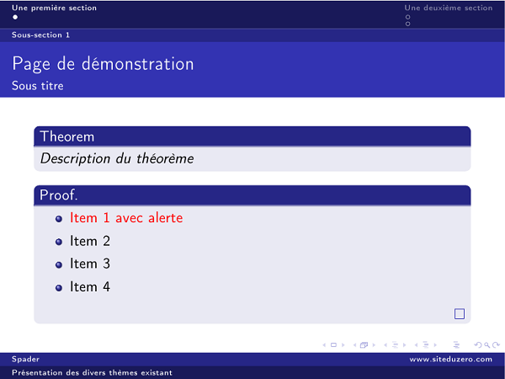Go to next slide arrow in navigation bar
This screenshot has height=379, width=505.
343,344
